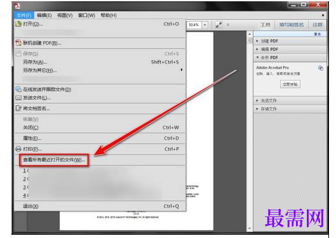Expand the 编辑 PDF section

(290, 50)
